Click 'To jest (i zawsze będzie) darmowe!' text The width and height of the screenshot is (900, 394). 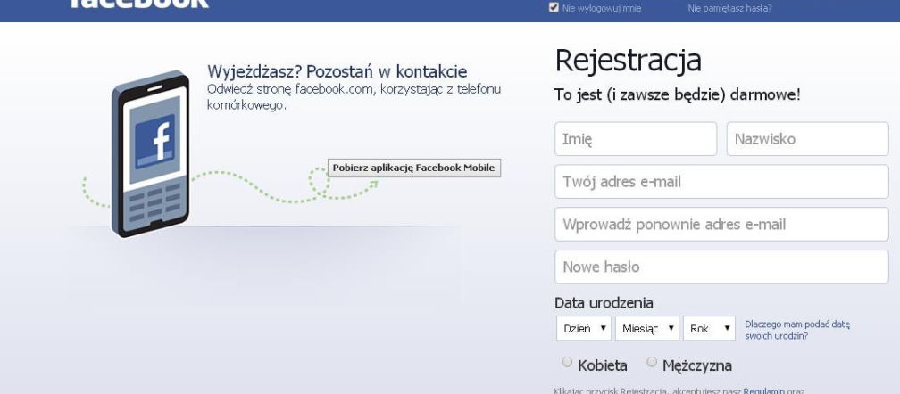pos(677,95)
